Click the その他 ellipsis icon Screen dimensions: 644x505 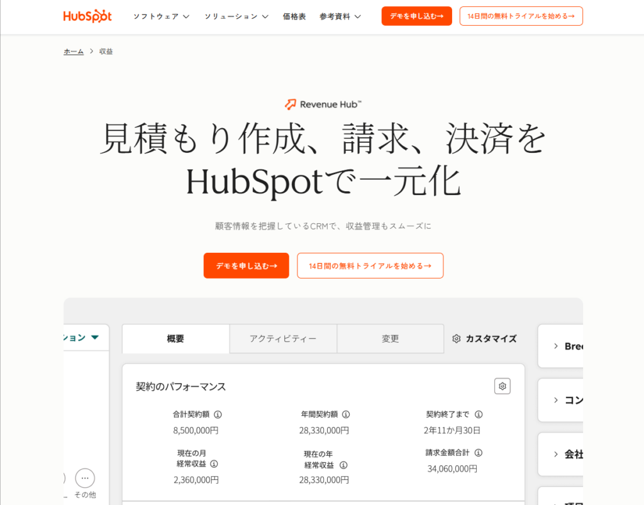(x=85, y=479)
